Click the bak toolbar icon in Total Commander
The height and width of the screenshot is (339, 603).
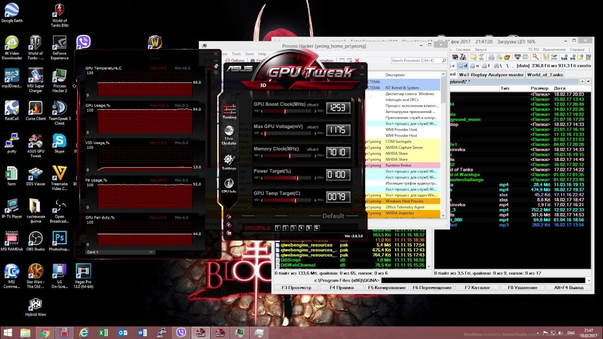(x=564, y=57)
